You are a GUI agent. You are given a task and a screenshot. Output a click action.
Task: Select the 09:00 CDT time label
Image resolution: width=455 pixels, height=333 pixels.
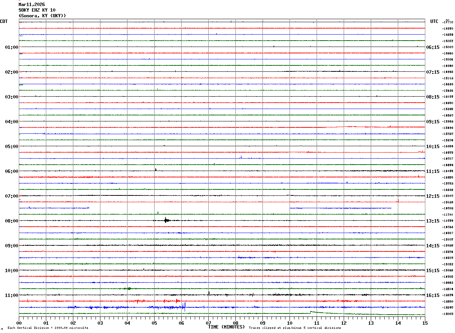click(12, 245)
